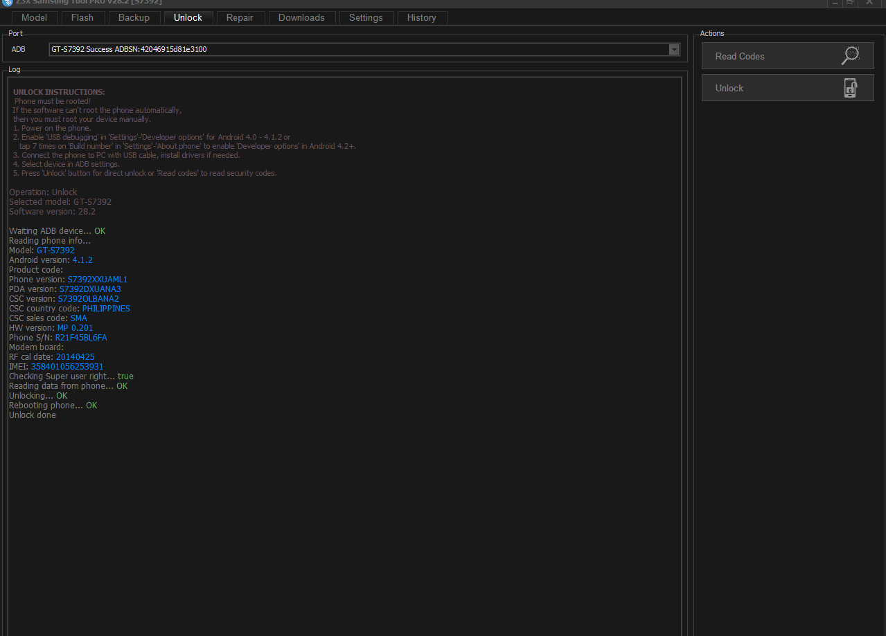Screen dimensions: 886x636
Task: Close the Samsung Tool PRO window
Action: tap(869, 2)
